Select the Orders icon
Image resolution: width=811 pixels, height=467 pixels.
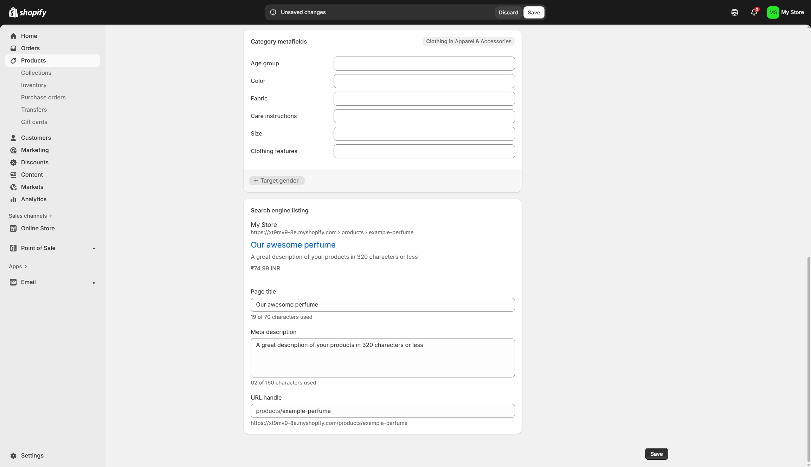click(x=13, y=48)
